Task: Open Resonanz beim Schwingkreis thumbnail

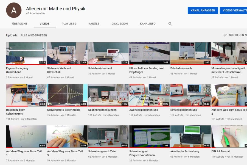Action: pyautogui.click(x=26, y=95)
